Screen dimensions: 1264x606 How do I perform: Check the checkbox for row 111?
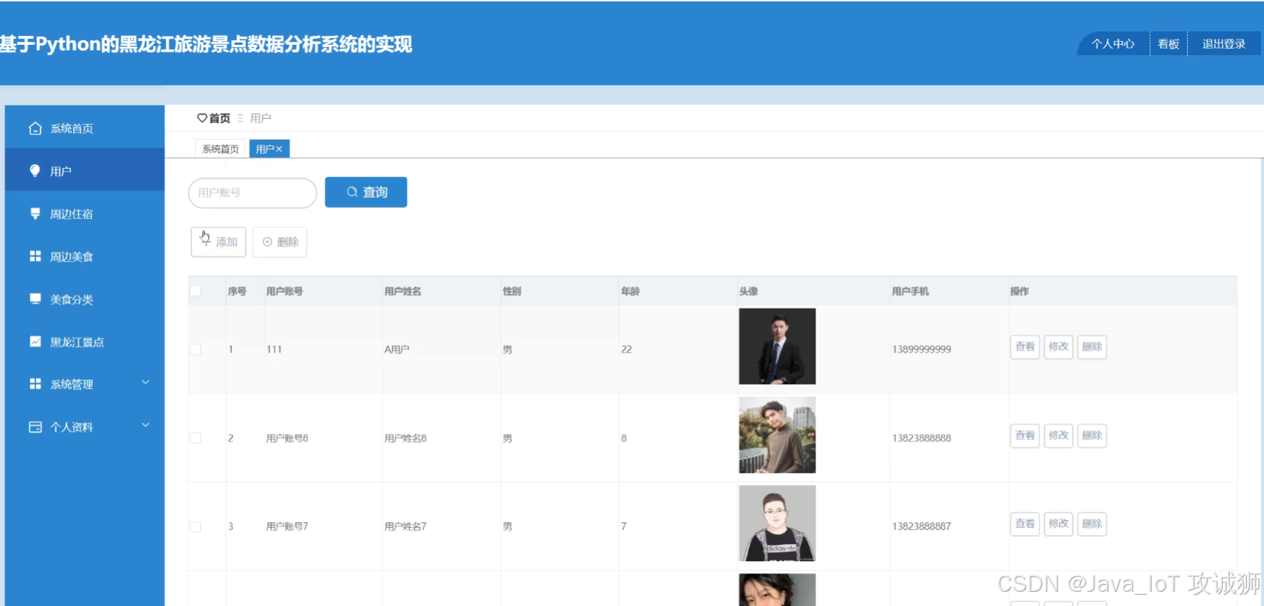(x=196, y=349)
